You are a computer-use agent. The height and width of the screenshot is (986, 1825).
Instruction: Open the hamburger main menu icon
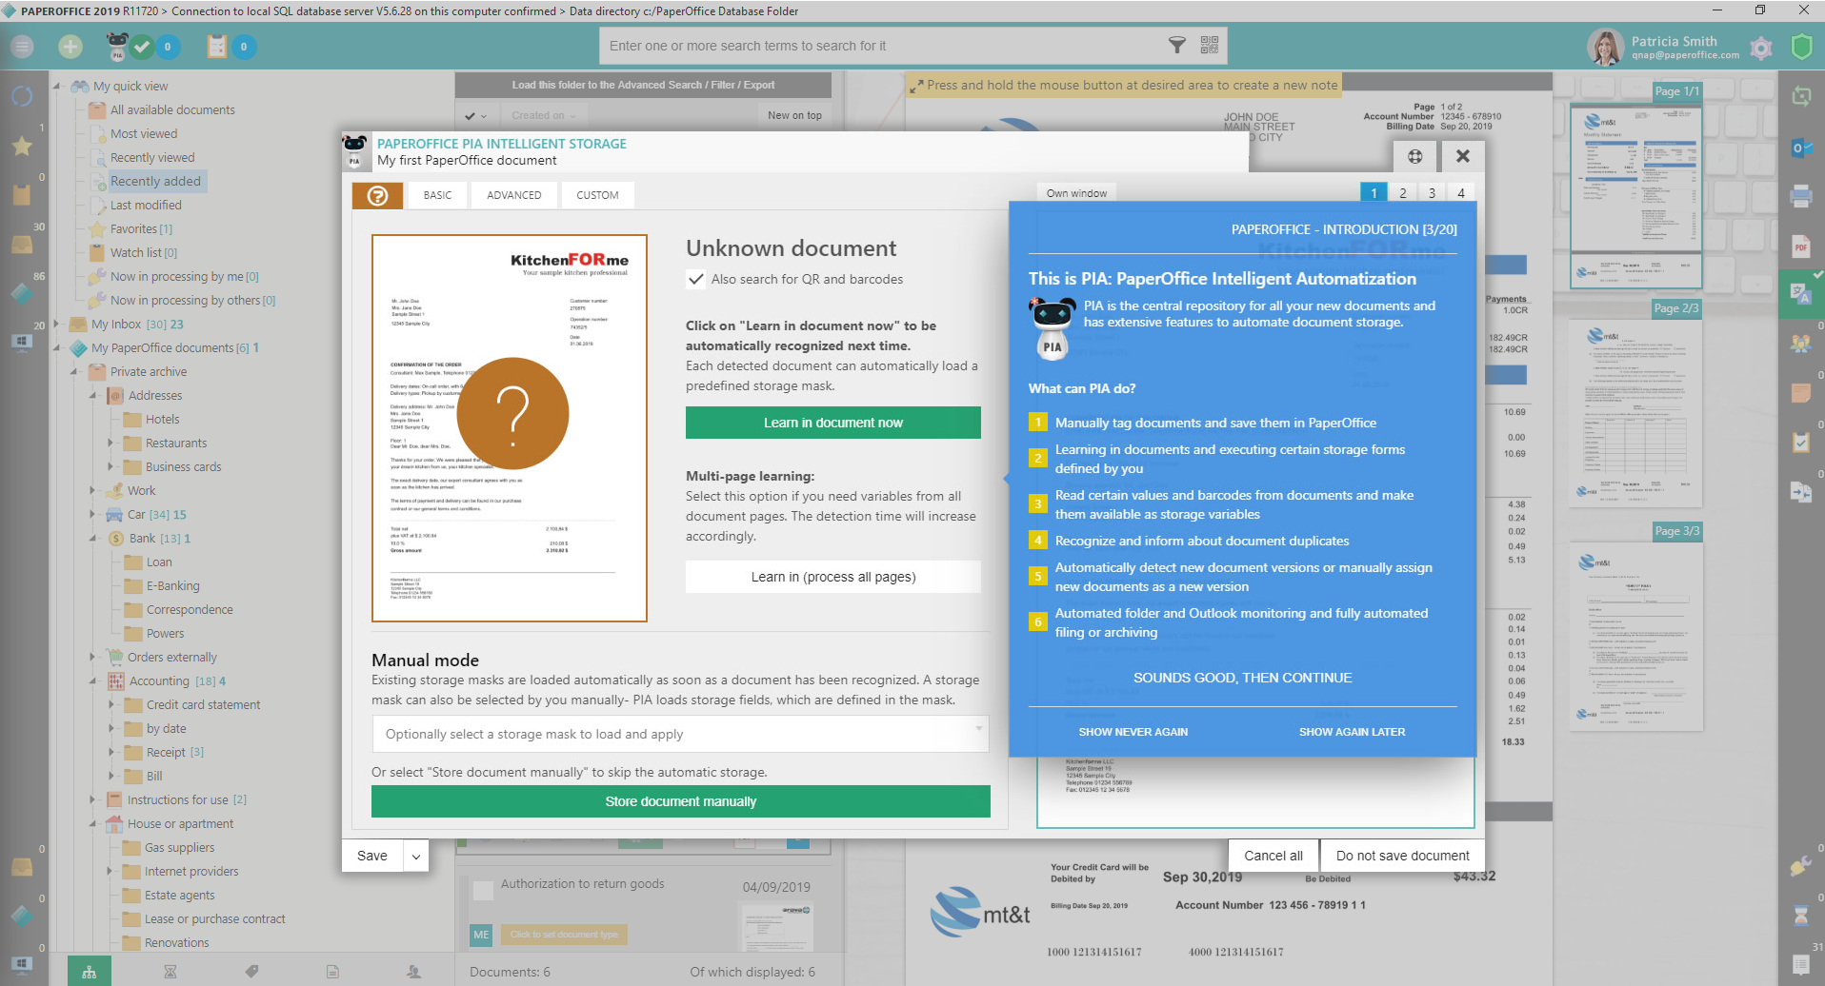22,46
